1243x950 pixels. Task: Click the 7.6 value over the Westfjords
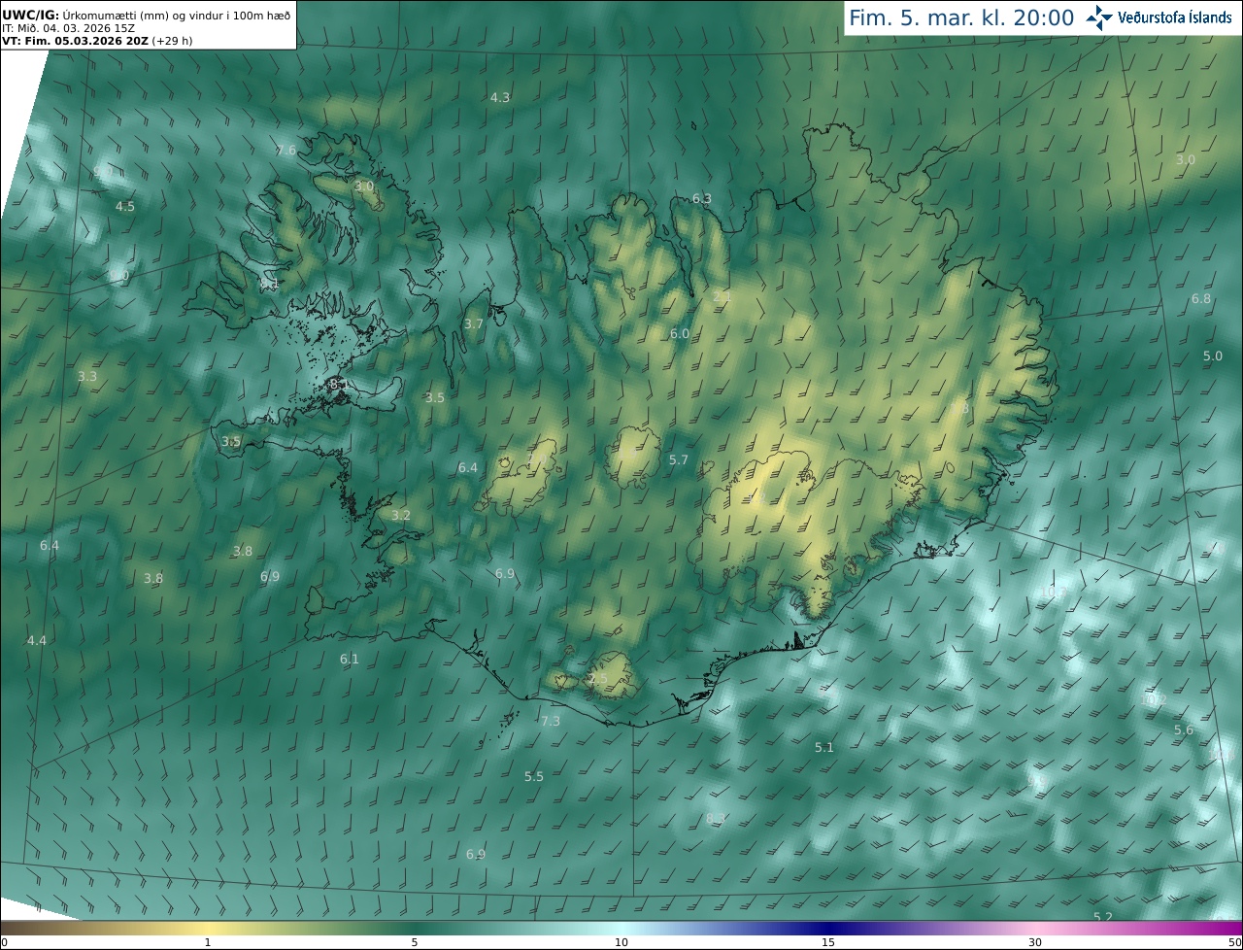[286, 150]
